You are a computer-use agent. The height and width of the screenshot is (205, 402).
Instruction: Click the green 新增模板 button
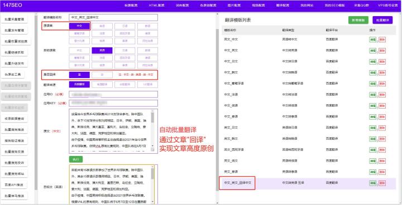pyautogui.click(x=358, y=20)
